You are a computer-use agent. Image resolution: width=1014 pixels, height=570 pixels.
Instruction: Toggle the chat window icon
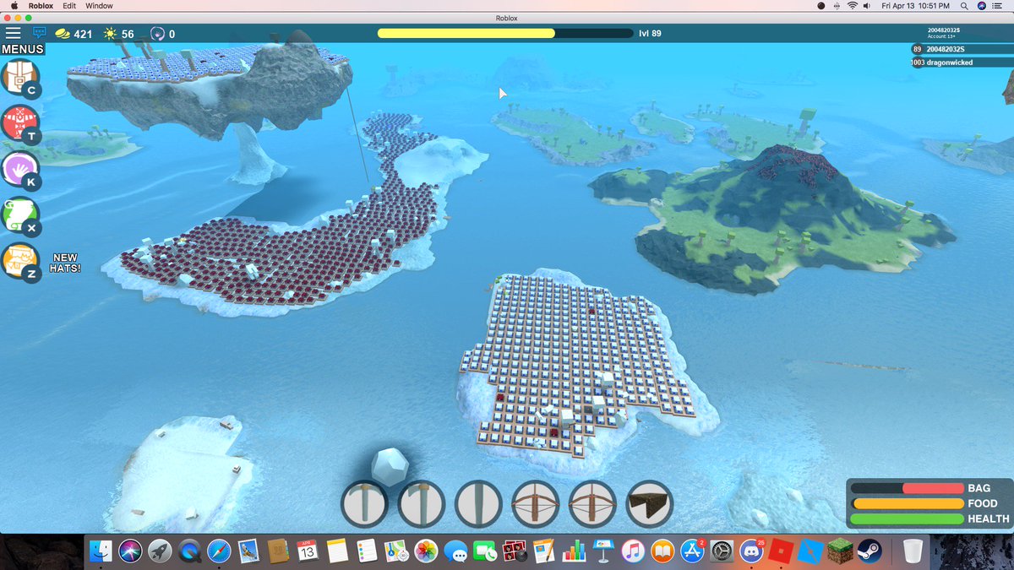[x=39, y=33]
